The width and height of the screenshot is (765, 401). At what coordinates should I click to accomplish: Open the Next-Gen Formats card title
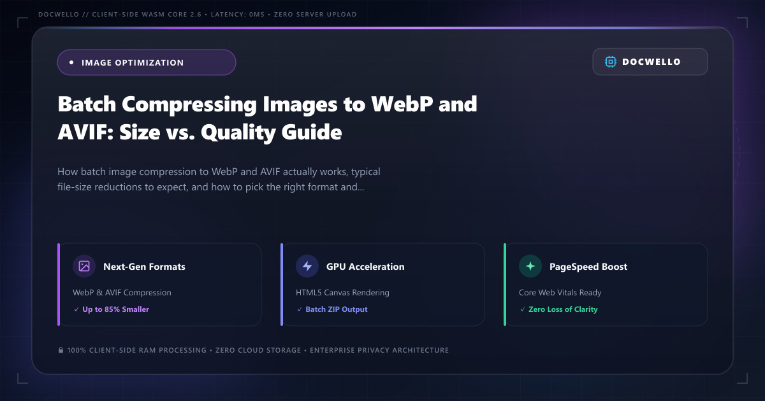click(144, 267)
